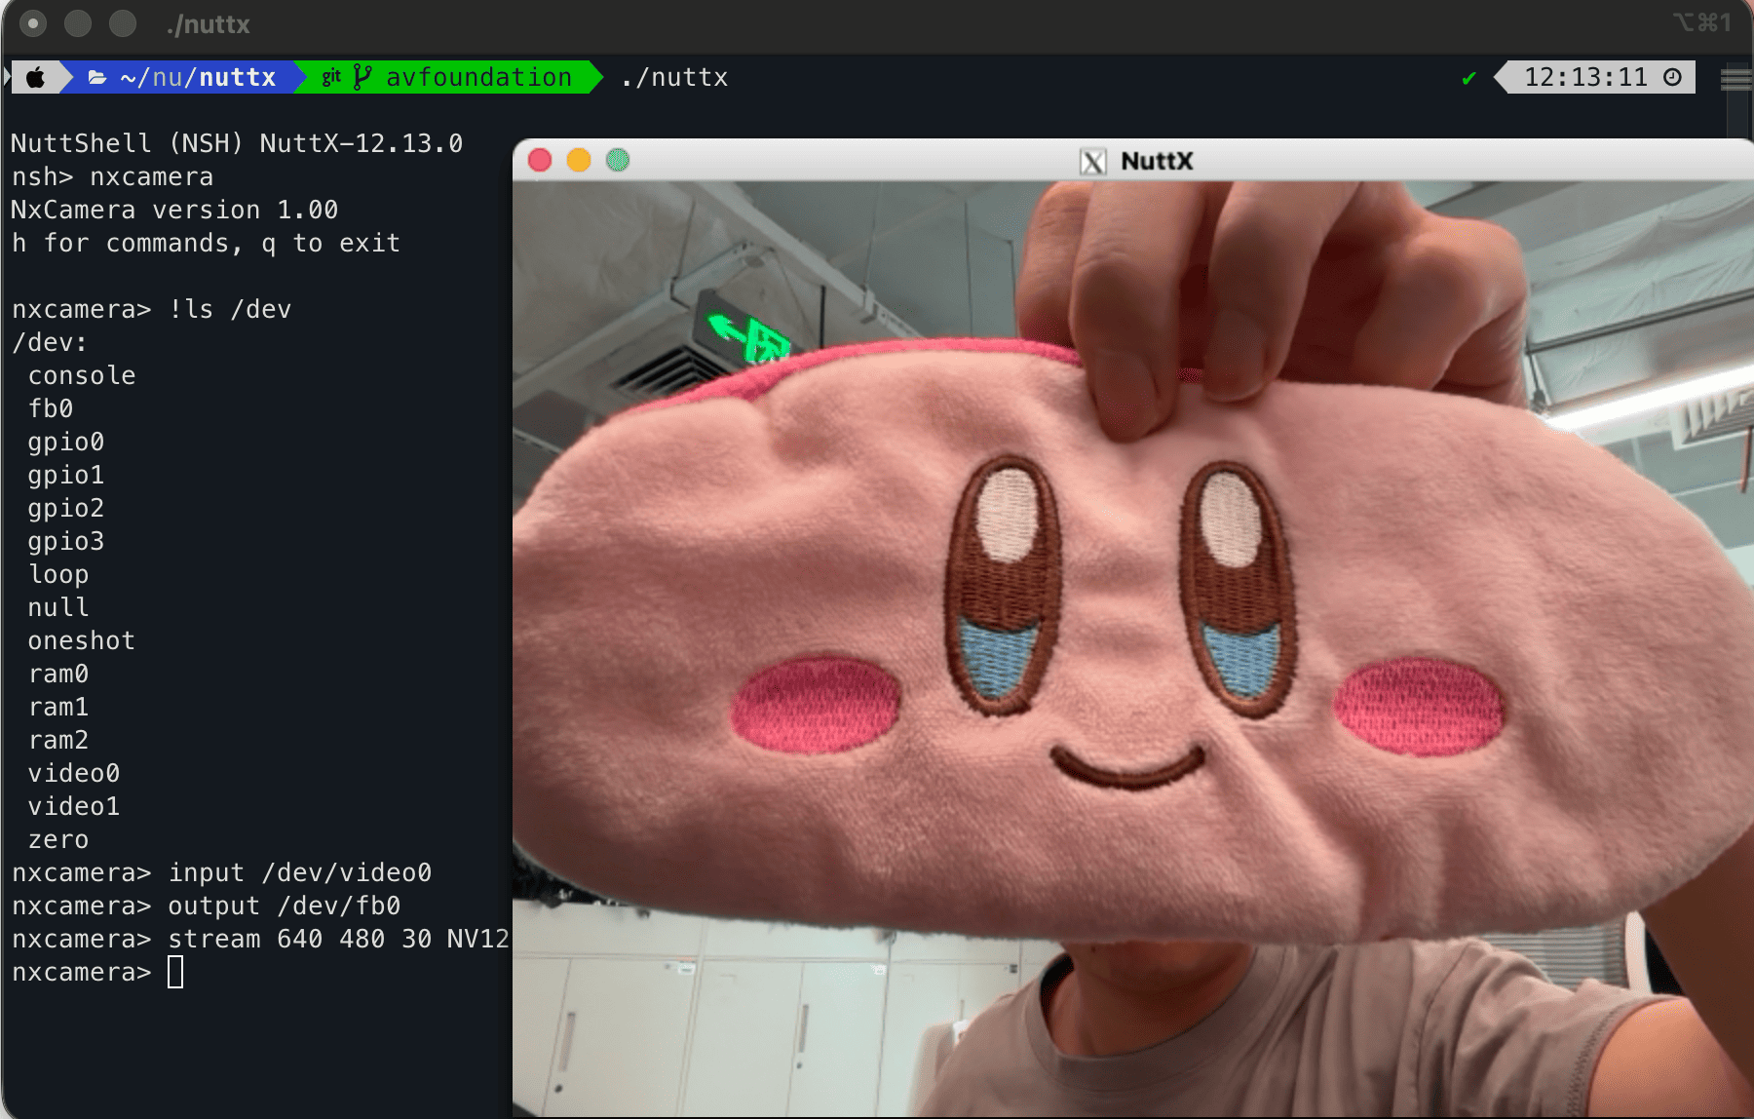Click the green checkmark status icon
This screenshot has height=1119, width=1754.
click(x=1468, y=78)
